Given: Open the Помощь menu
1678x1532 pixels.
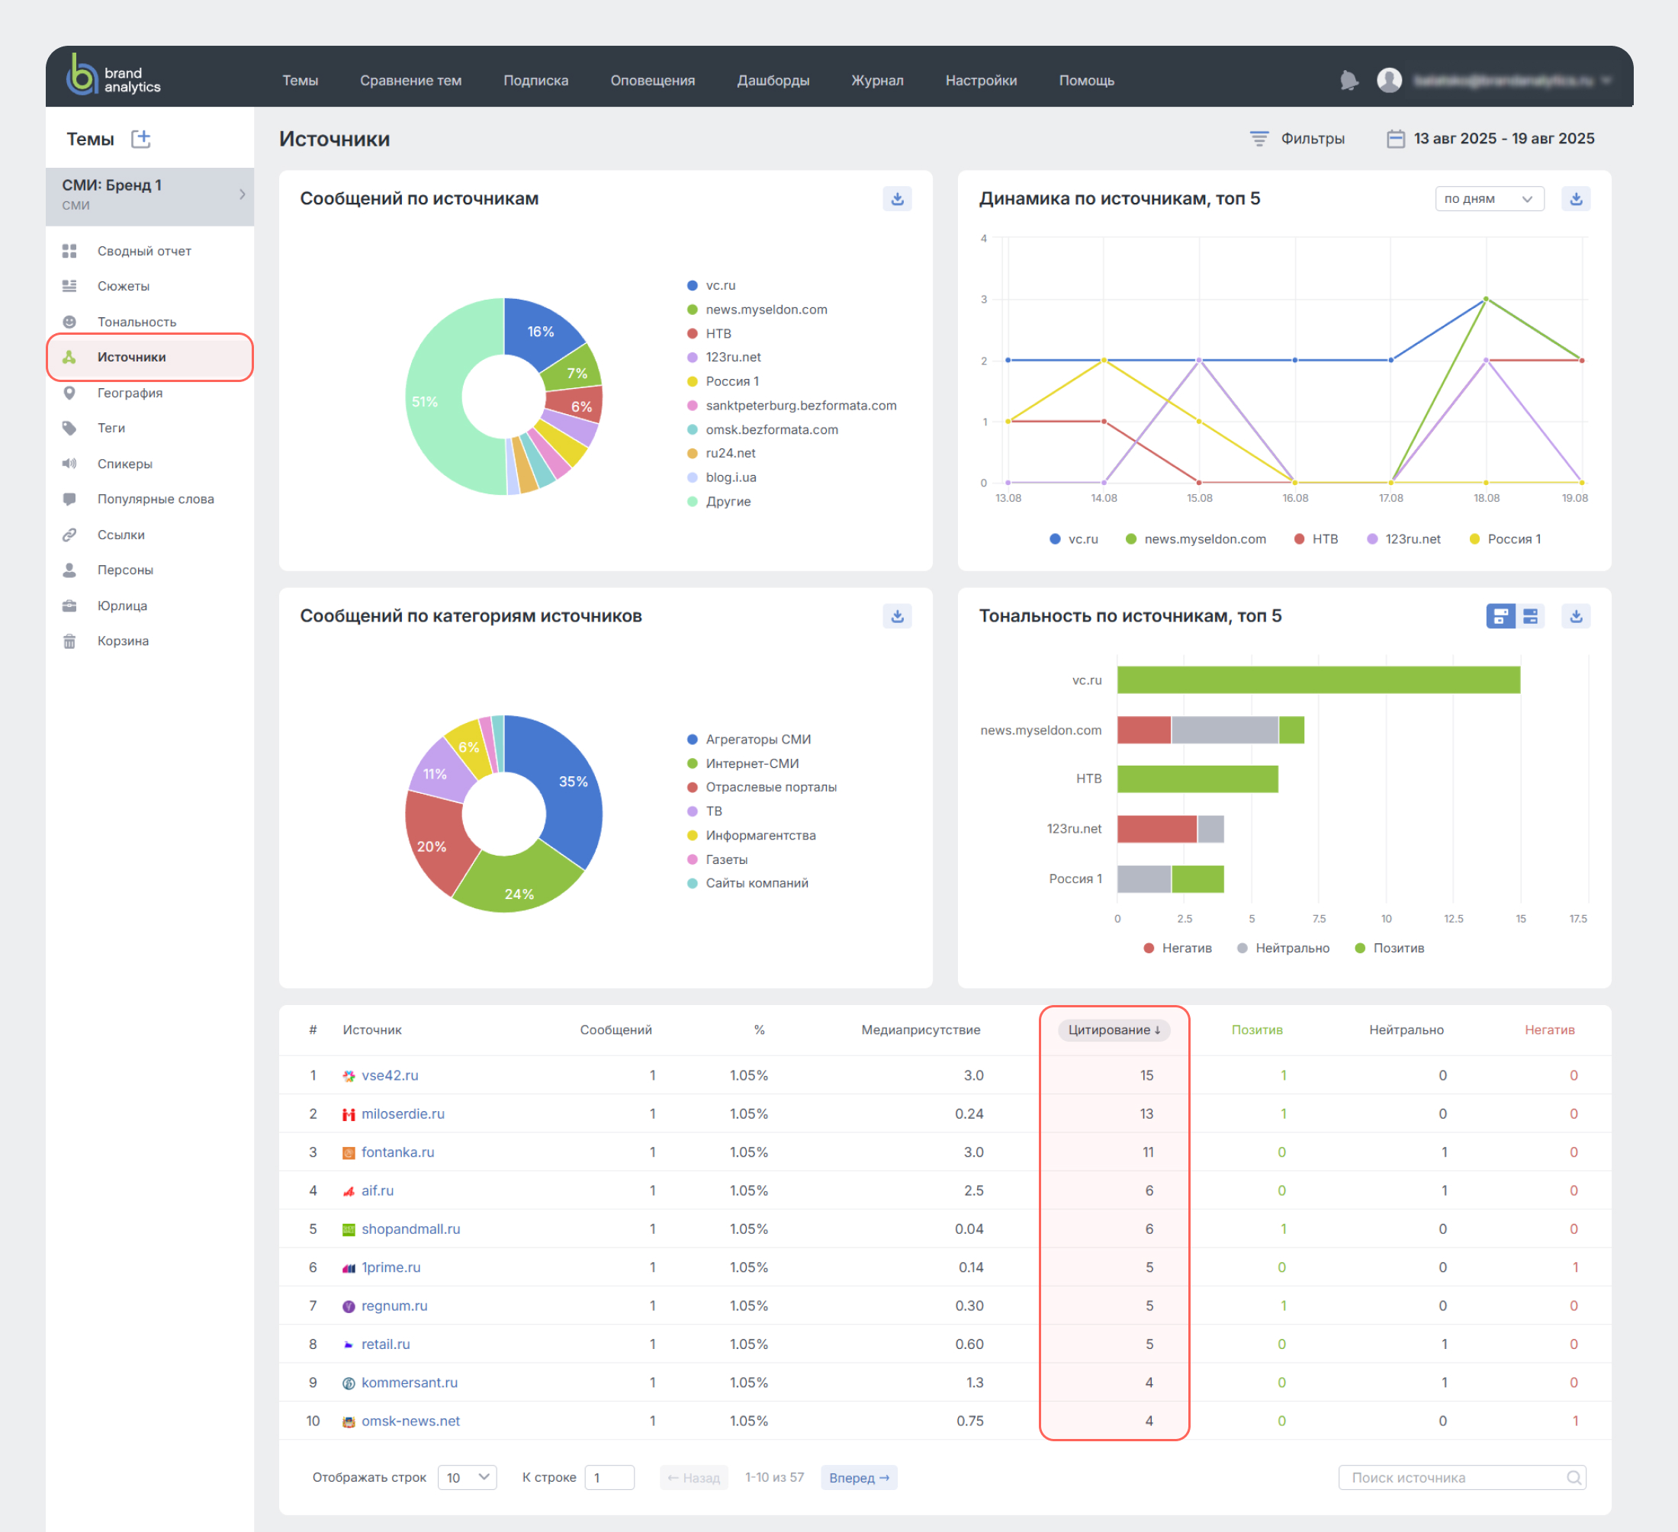Looking at the screenshot, I should (1086, 81).
